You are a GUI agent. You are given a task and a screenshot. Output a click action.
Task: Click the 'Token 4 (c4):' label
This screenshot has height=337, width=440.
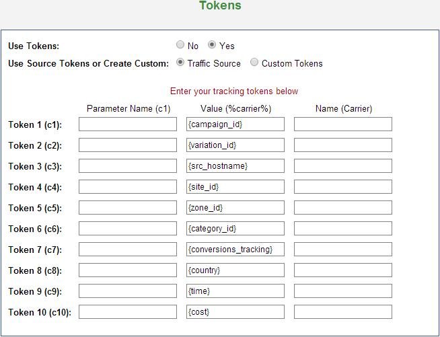[x=35, y=187]
